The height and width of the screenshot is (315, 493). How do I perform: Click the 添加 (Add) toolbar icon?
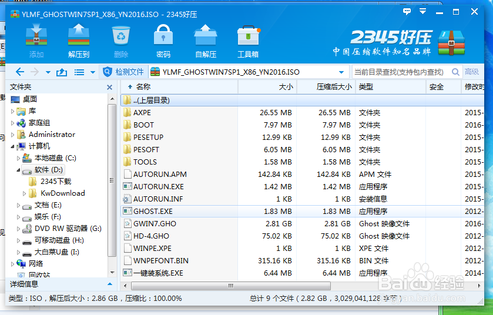click(x=36, y=41)
